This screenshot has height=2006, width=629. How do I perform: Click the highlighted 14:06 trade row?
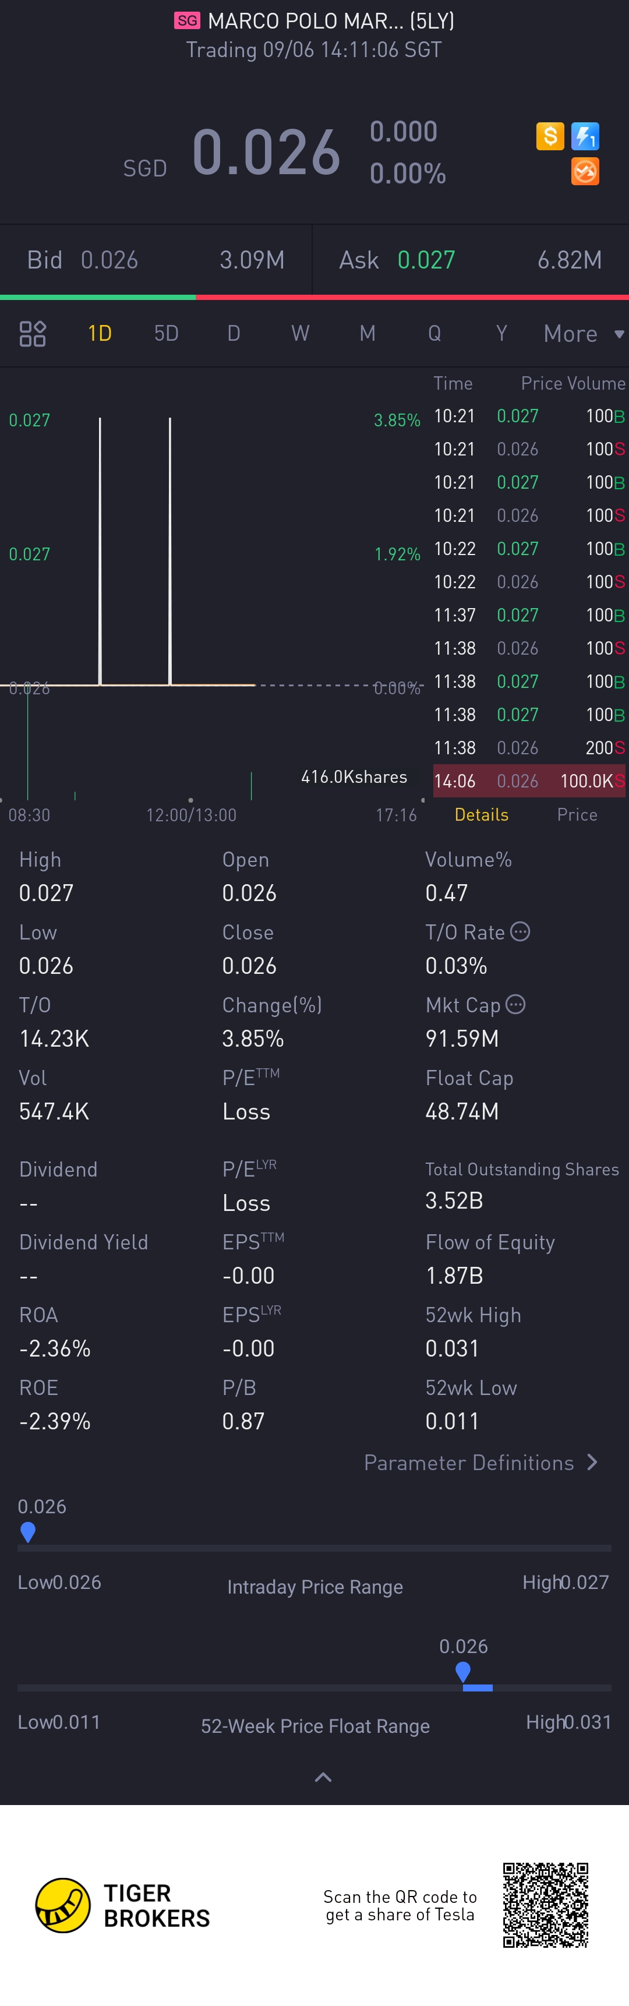pyautogui.click(x=529, y=781)
